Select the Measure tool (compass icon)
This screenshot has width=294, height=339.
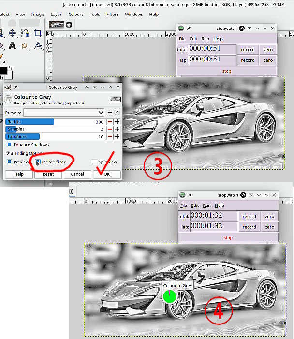point(38,45)
